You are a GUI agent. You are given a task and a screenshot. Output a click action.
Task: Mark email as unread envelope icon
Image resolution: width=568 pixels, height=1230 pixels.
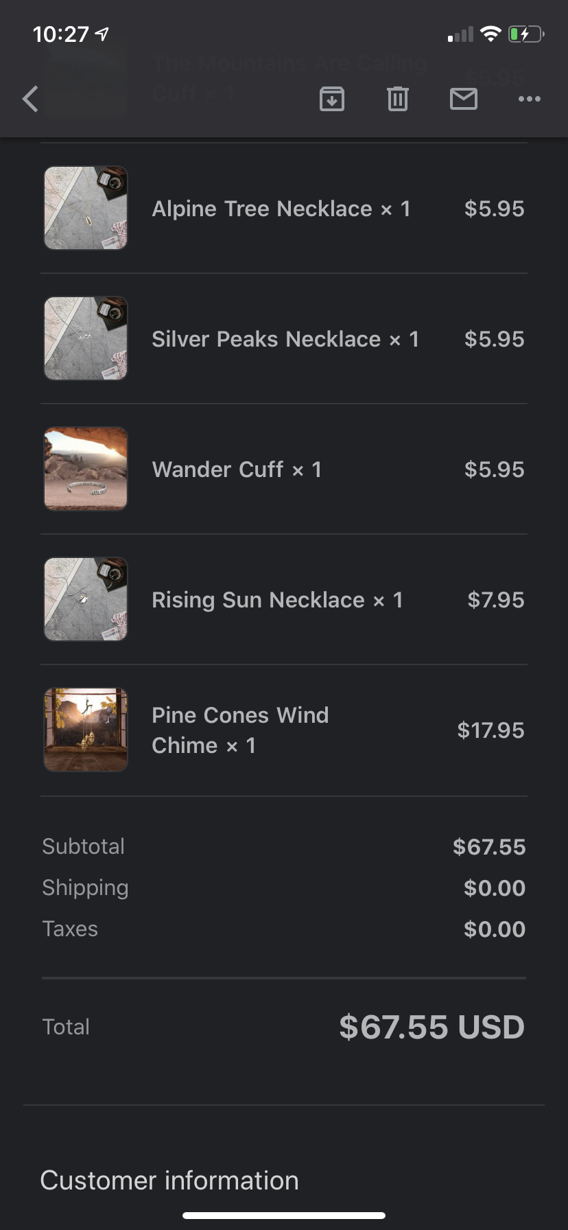(464, 99)
